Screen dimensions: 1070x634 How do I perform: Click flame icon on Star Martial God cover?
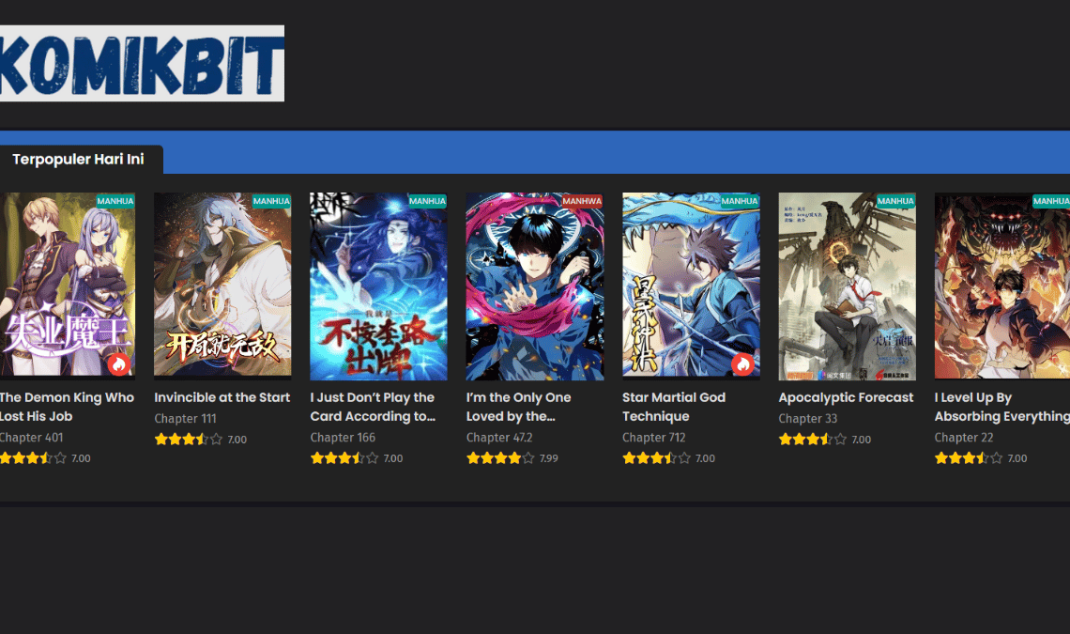pyautogui.click(x=742, y=364)
